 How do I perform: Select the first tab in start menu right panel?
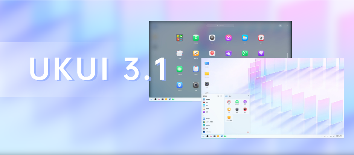tap(226, 96)
